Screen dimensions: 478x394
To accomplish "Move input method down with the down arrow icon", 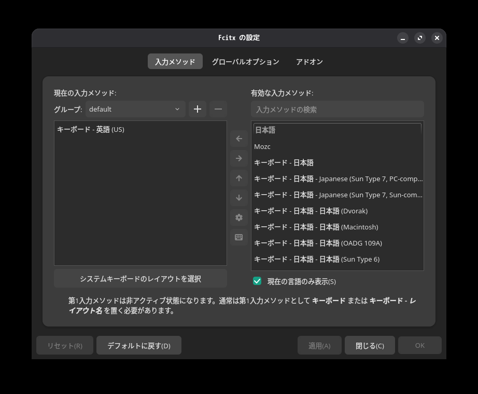I will click(x=238, y=198).
